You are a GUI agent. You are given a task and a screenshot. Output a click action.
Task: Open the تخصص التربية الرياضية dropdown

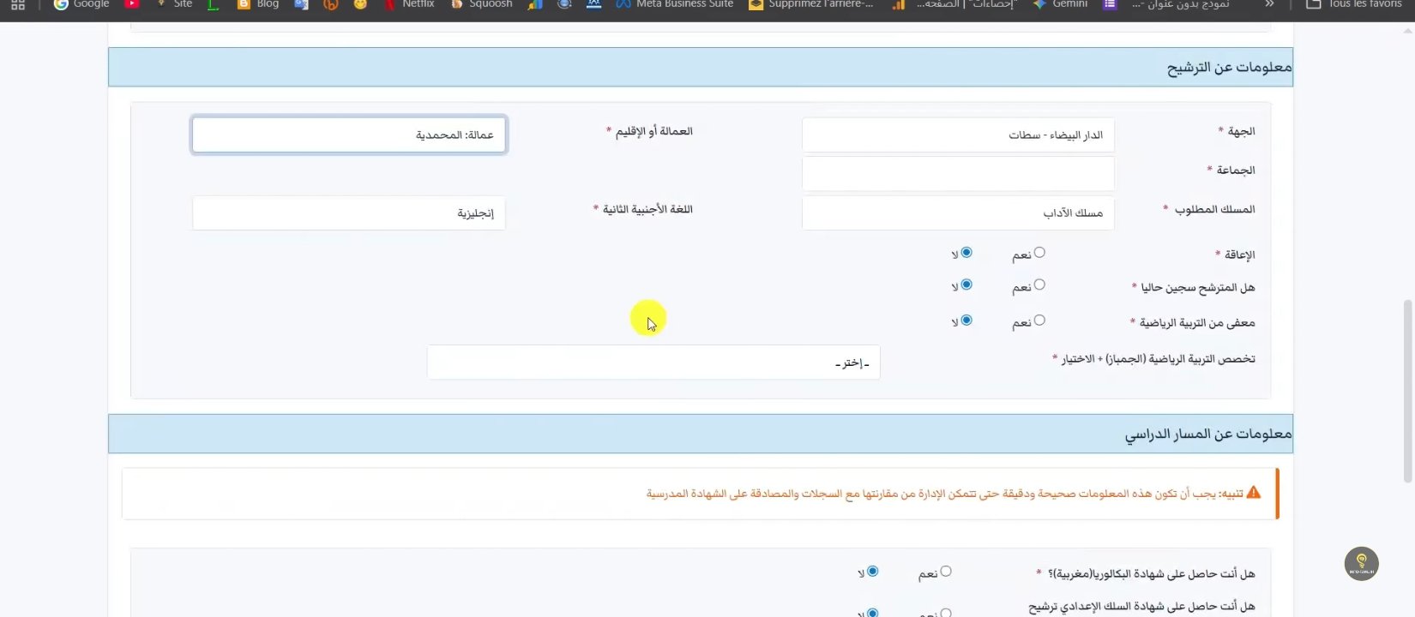coord(653,362)
